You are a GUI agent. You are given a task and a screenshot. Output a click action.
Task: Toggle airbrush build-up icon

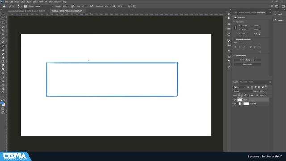[92, 6]
